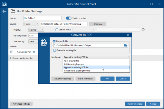Toggle the Folder is active switch
Image resolution: width=164 pixels, height=109 pixels.
69,18
